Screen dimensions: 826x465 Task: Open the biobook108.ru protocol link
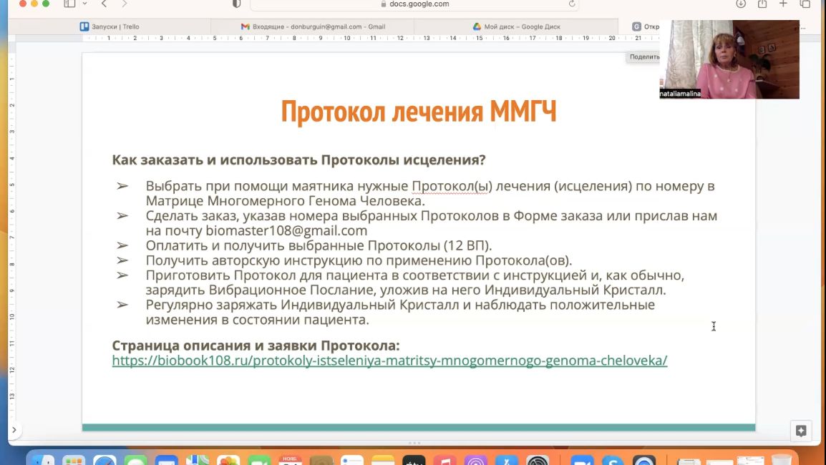point(389,361)
